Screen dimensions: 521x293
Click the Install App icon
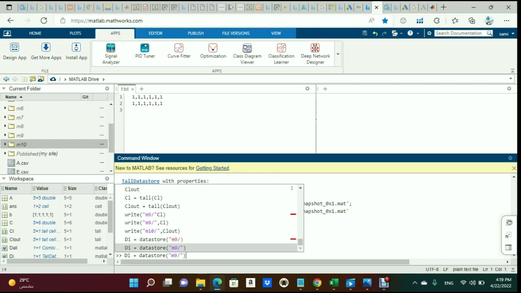(77, 48)
